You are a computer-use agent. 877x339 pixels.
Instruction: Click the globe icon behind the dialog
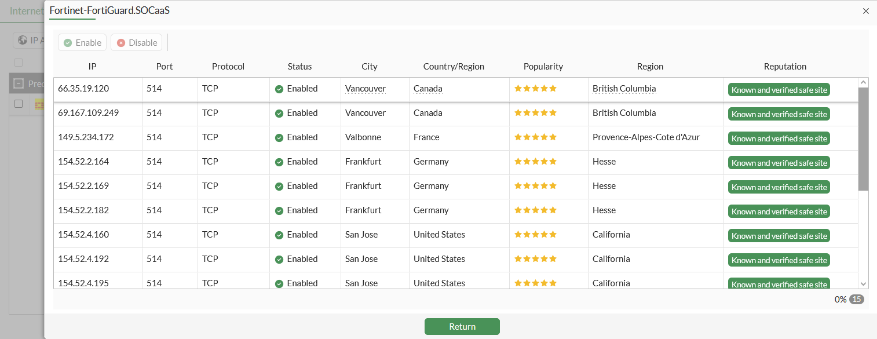pos(23,40)
